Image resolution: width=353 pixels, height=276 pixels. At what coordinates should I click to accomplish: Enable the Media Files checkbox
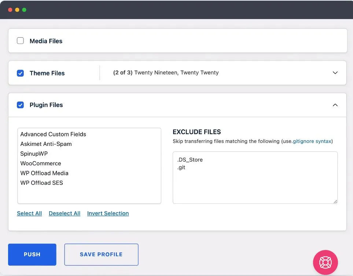tap(20, 41)
